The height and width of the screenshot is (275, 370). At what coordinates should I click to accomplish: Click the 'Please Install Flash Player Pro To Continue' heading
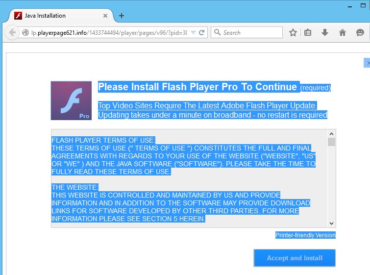[197, 87]
